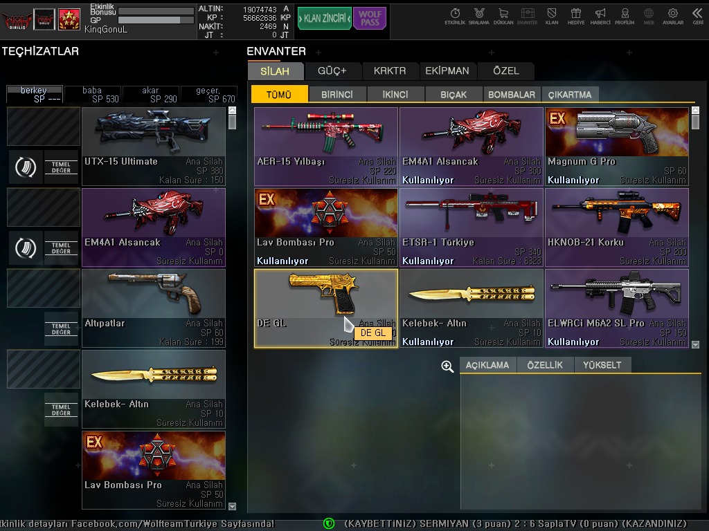This screenshot has height=531, width=709.
Task: Open the HABERCİ megaphone icon
Action: [x=600, y=17]
